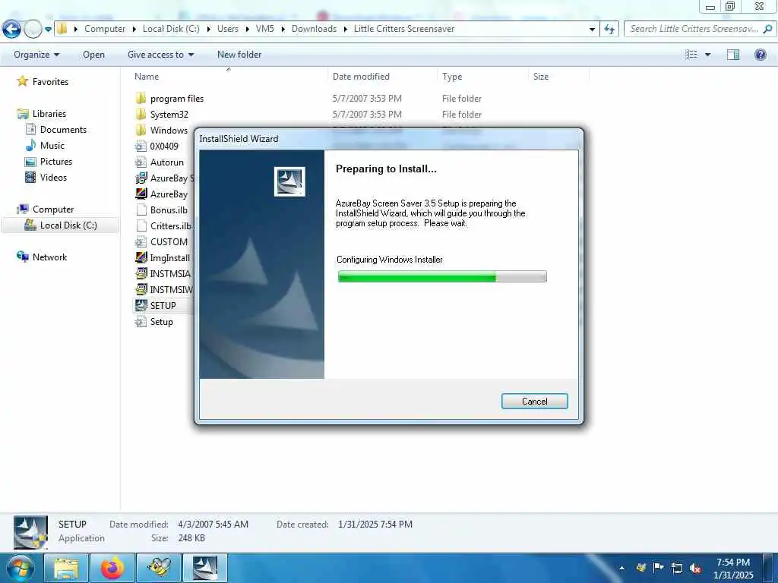Select Computer in the navigation pane
778x583 pixels.
pyautogui.click(x=53, y=210)
